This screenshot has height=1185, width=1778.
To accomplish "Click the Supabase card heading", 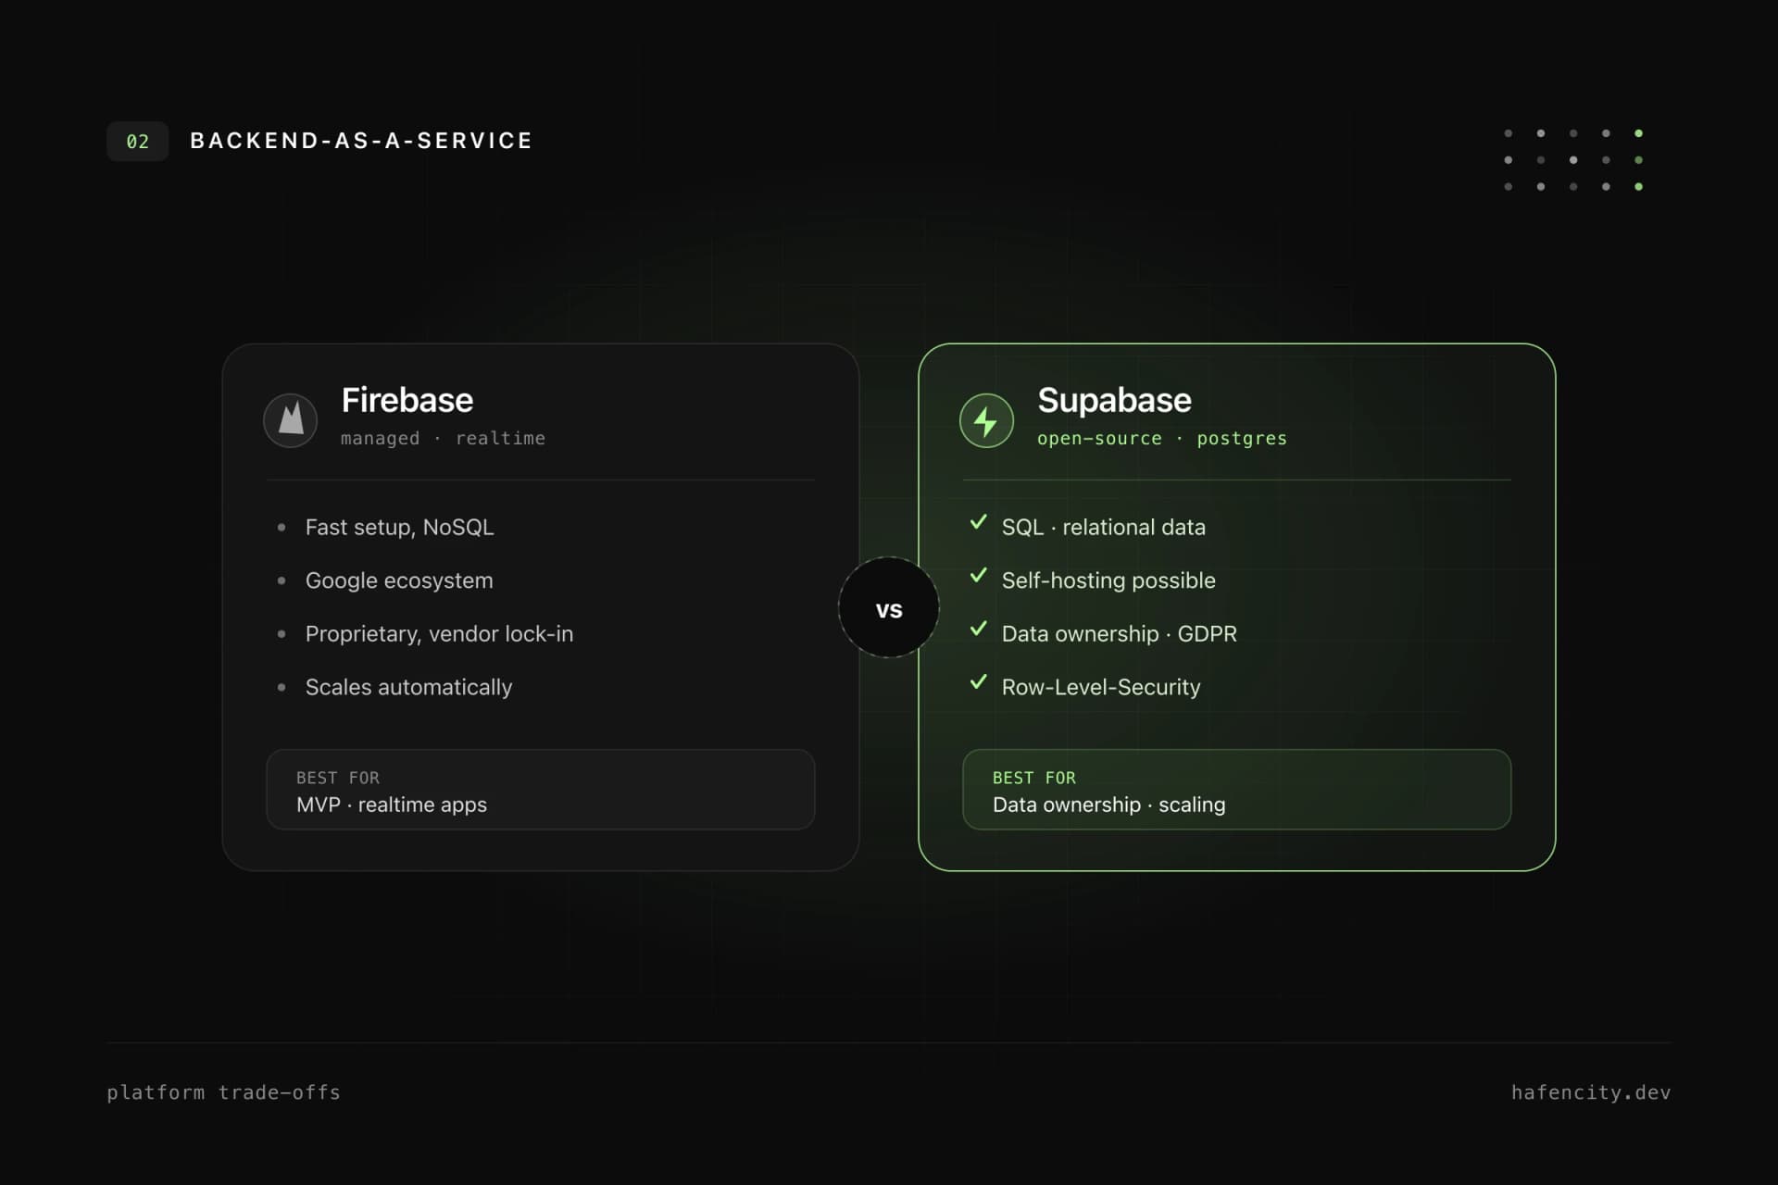I will (1114, 401).
